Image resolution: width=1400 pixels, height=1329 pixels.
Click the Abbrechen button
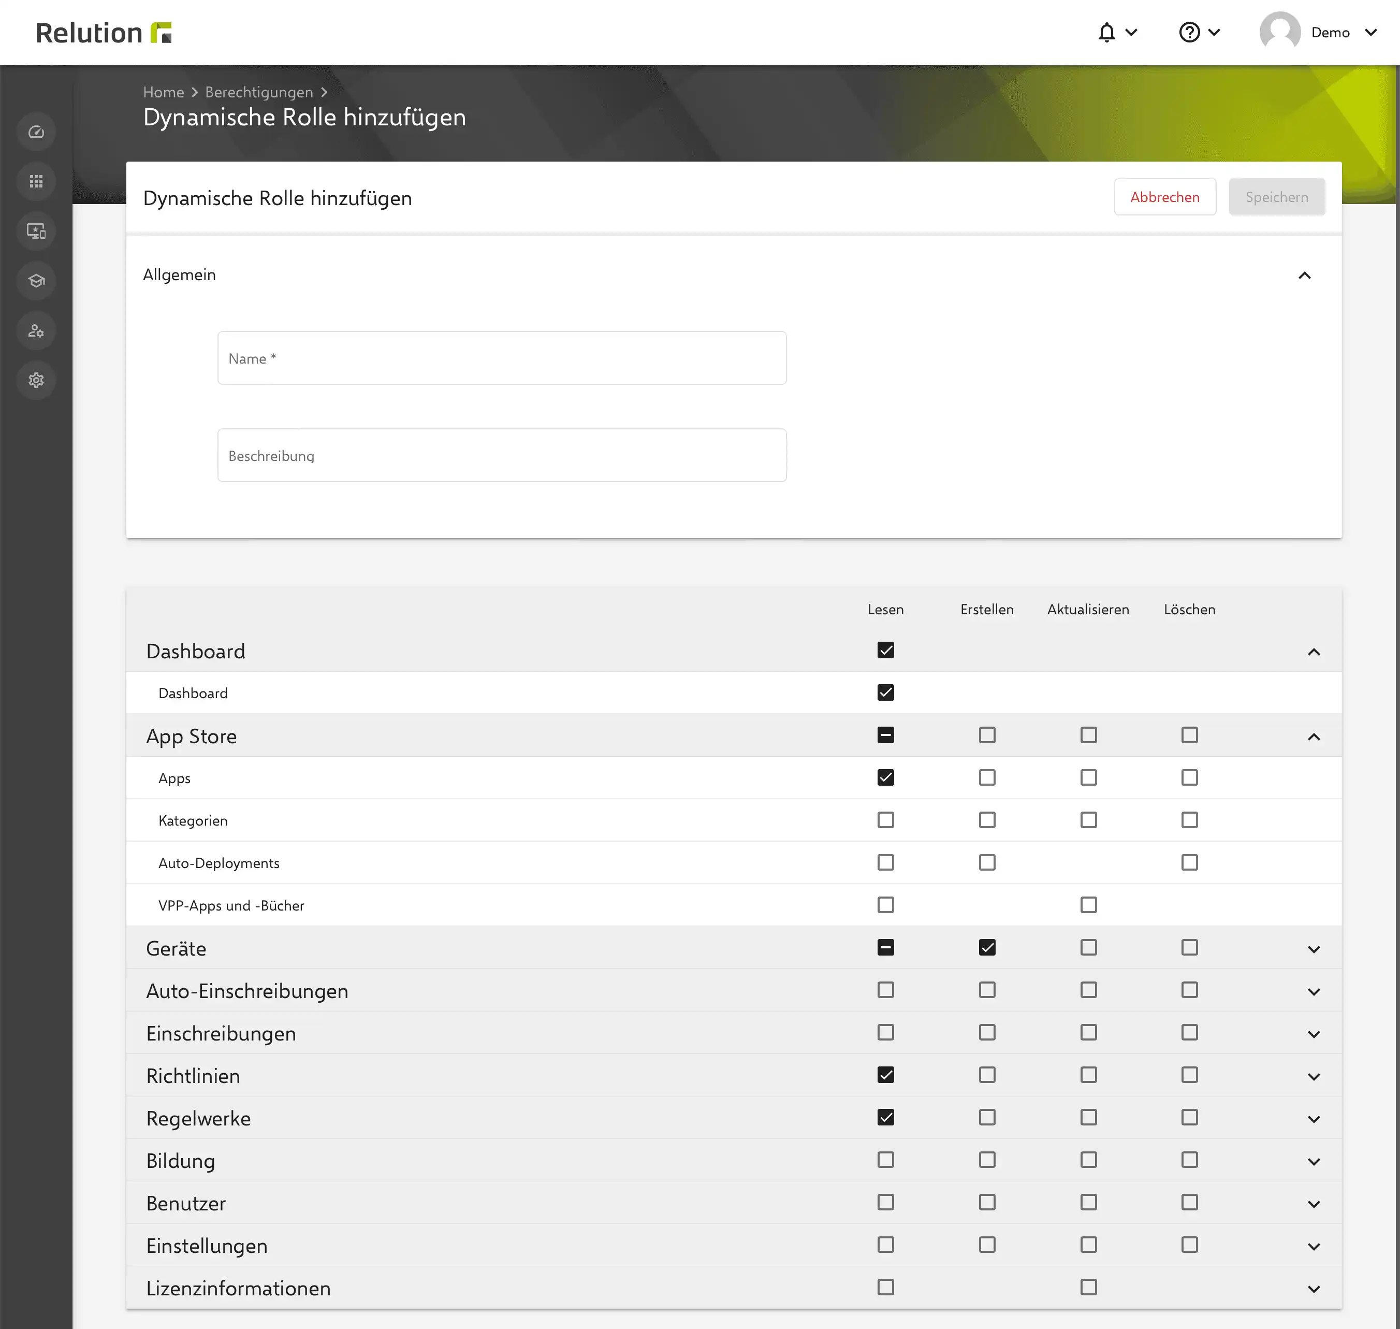point(1165,197)
